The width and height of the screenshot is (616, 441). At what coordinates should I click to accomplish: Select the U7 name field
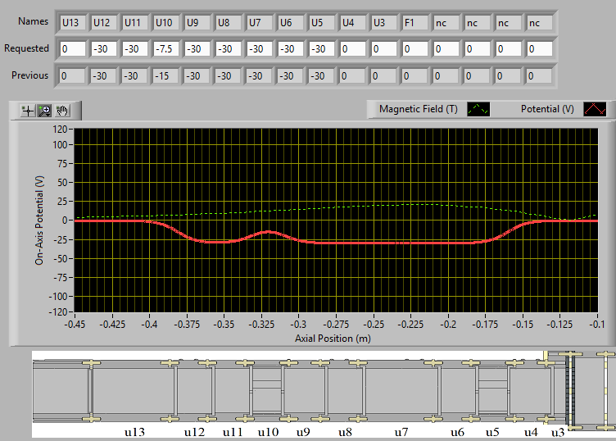[x=260, y=23]
